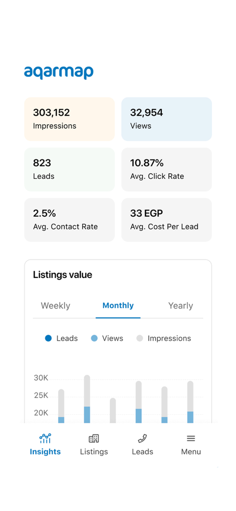Open the 2.5% Avg. Contact Rate card

[69, 220]
